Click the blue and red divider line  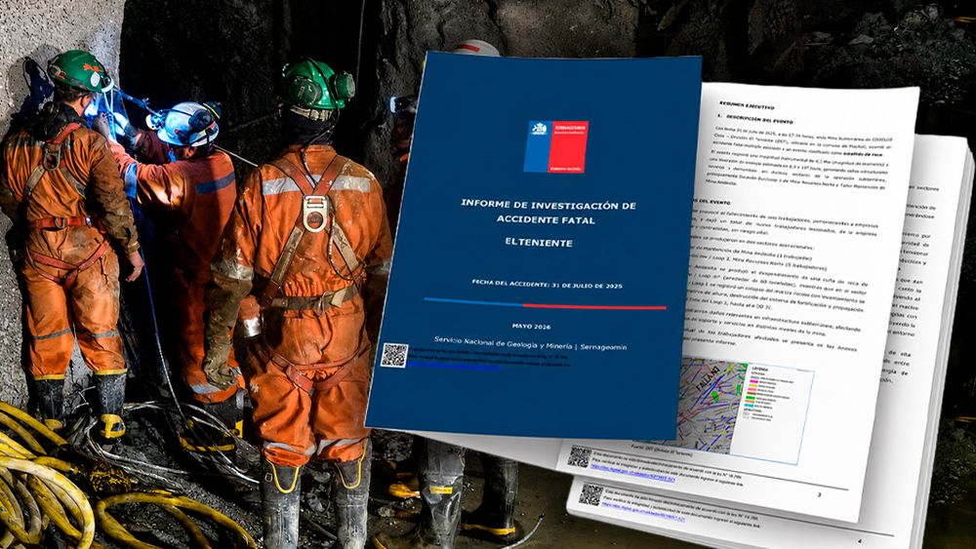[545, 303]
